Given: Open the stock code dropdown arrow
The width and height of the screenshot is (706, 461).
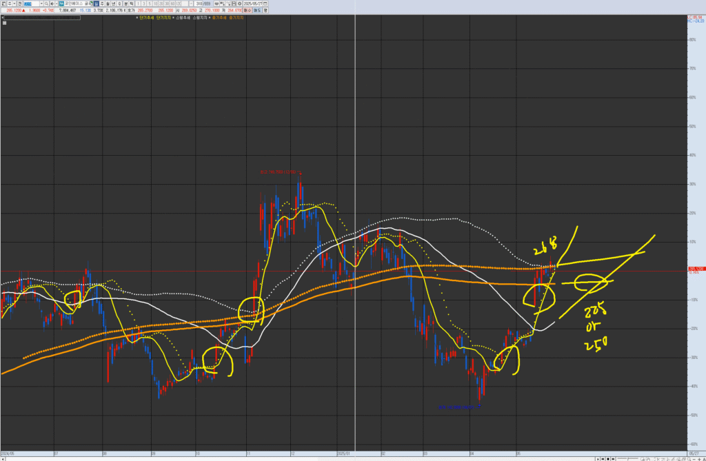Looking at the screenshot, I should click(x=41, y=3).
